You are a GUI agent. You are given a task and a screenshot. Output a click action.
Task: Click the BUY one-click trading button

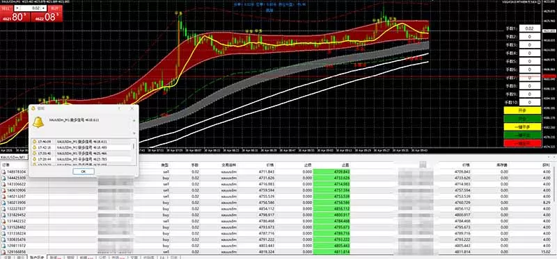click(54, 8)
